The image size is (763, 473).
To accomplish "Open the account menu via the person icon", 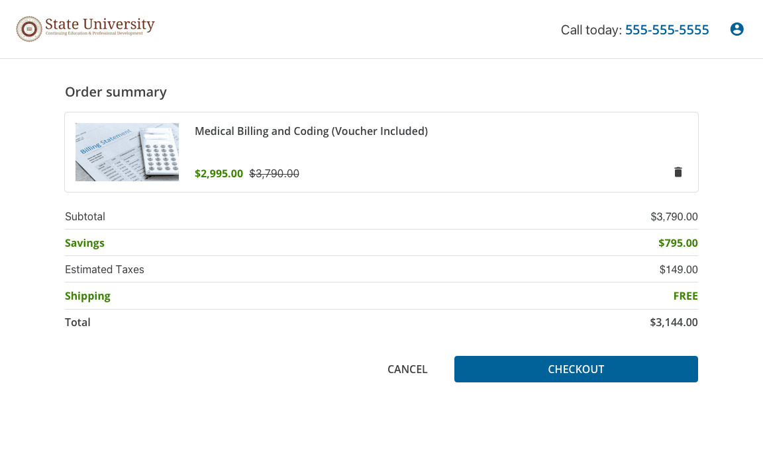I will 737,29.
